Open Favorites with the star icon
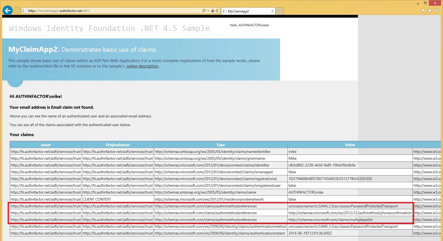The width and height of the screenshot is (443, 241). (x=430, y=10)
